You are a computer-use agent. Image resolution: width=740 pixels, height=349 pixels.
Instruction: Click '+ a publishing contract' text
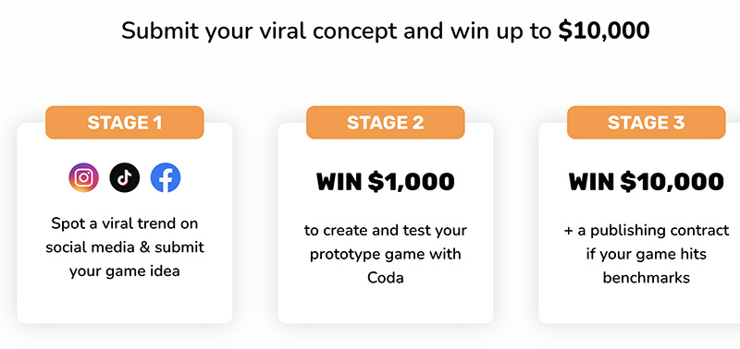click(646, 230)
